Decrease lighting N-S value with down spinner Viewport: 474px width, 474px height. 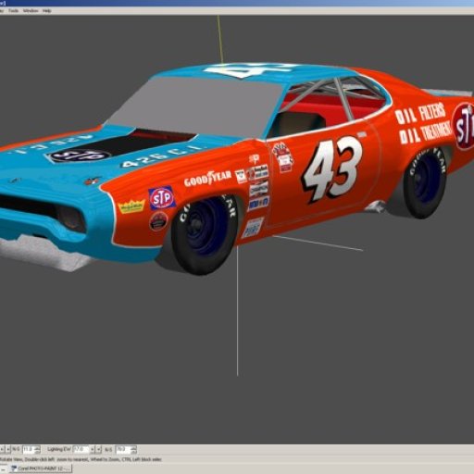(133, 452)
